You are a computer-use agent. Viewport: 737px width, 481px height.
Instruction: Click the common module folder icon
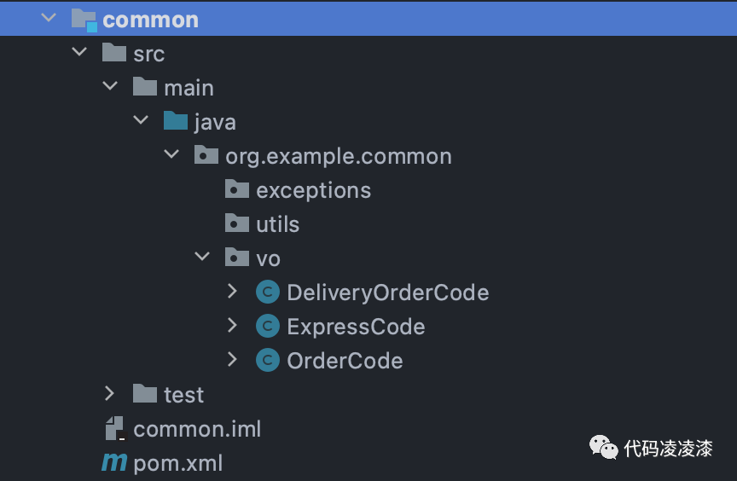84,19
